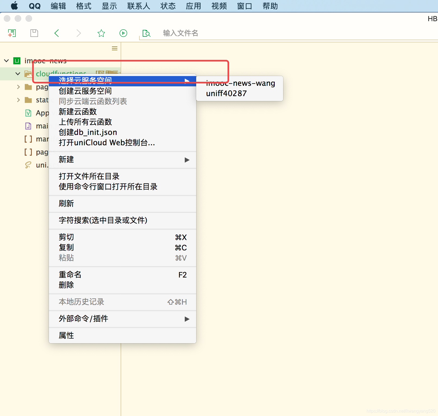Viewport: 438px width, 416px height.
Task: Click the run play icon in toolbar
Action: [x=123, y=33]
